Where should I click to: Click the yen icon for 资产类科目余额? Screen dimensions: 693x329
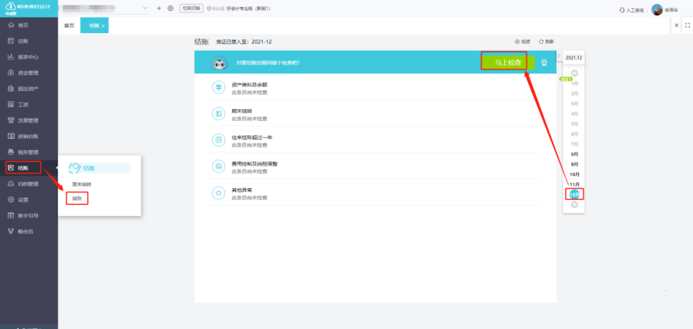[x=219, y=88]
